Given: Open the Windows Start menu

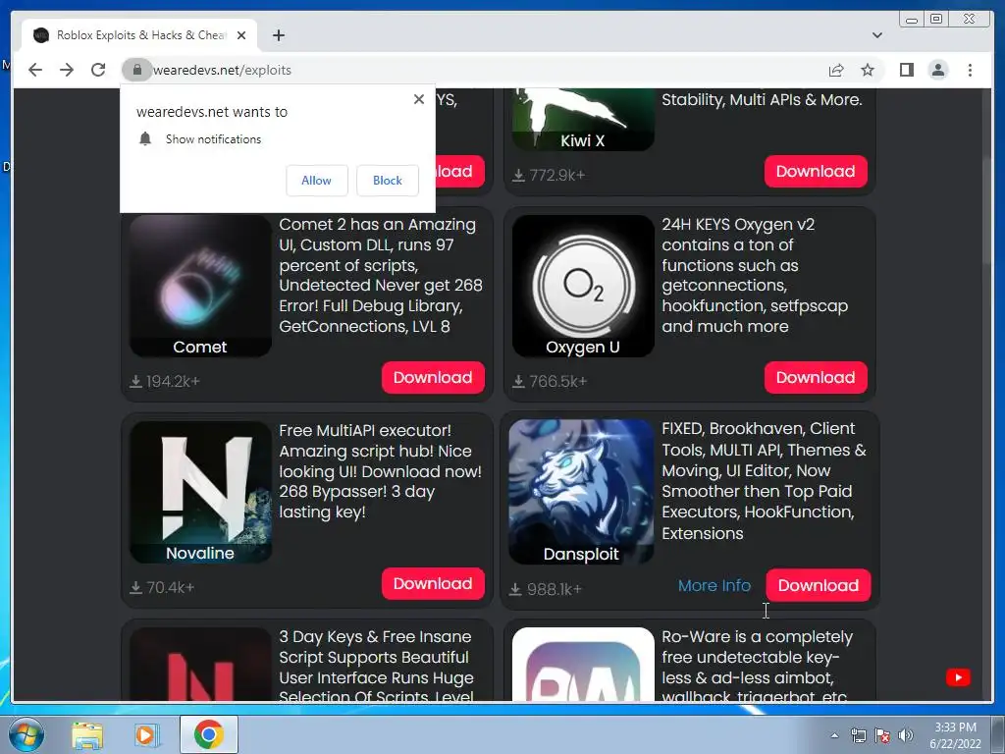Looking at the screenshot, I should coord(26,734).
